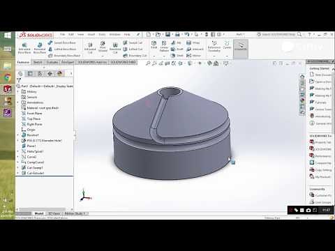
Task: Expand the CompCurve1 feature node
Action: point(18,162)
